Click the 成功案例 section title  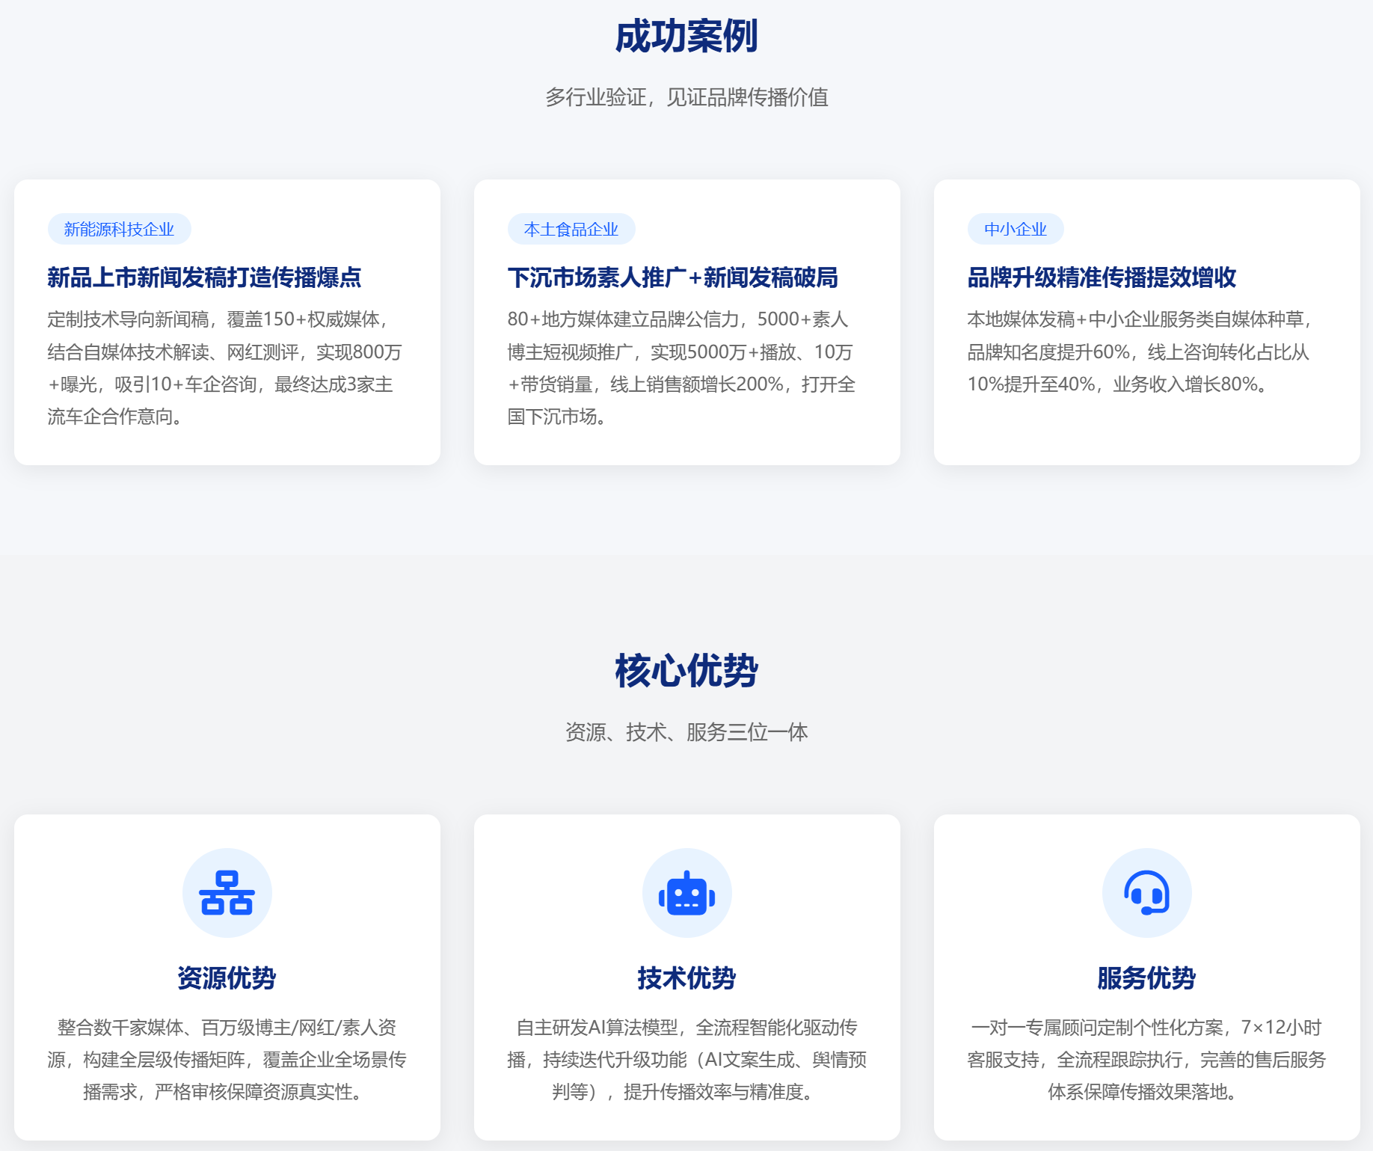click(686, 37)
